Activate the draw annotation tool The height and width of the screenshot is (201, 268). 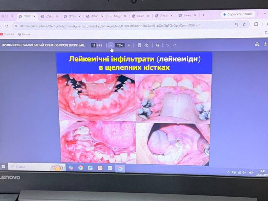[157, 45]
